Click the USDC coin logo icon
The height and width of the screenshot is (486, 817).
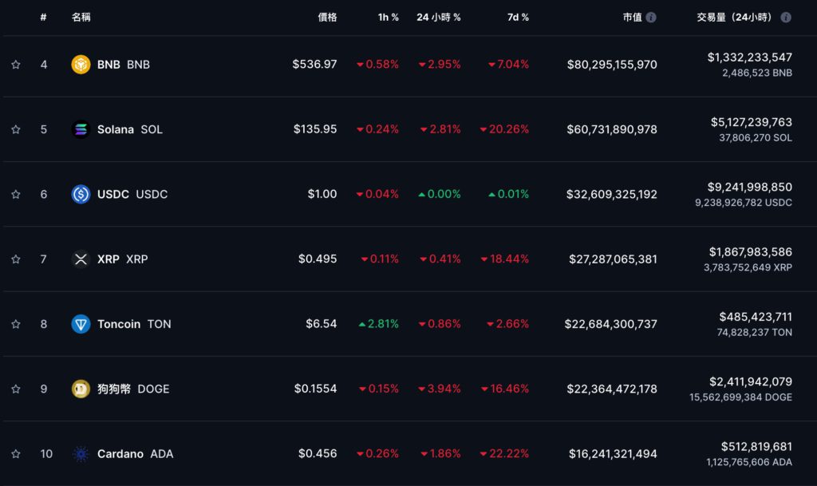[81, 194]
